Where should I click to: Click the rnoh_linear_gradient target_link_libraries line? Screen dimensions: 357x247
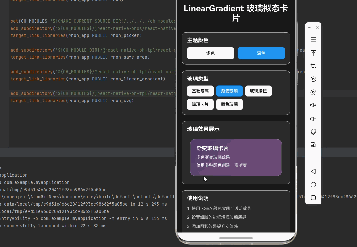pyautogui.click(x=88, y=79)
